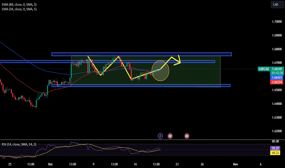Click the purple 55.27 RSI value label
This screenshot has height=168, width=285.
click(275, 148)
